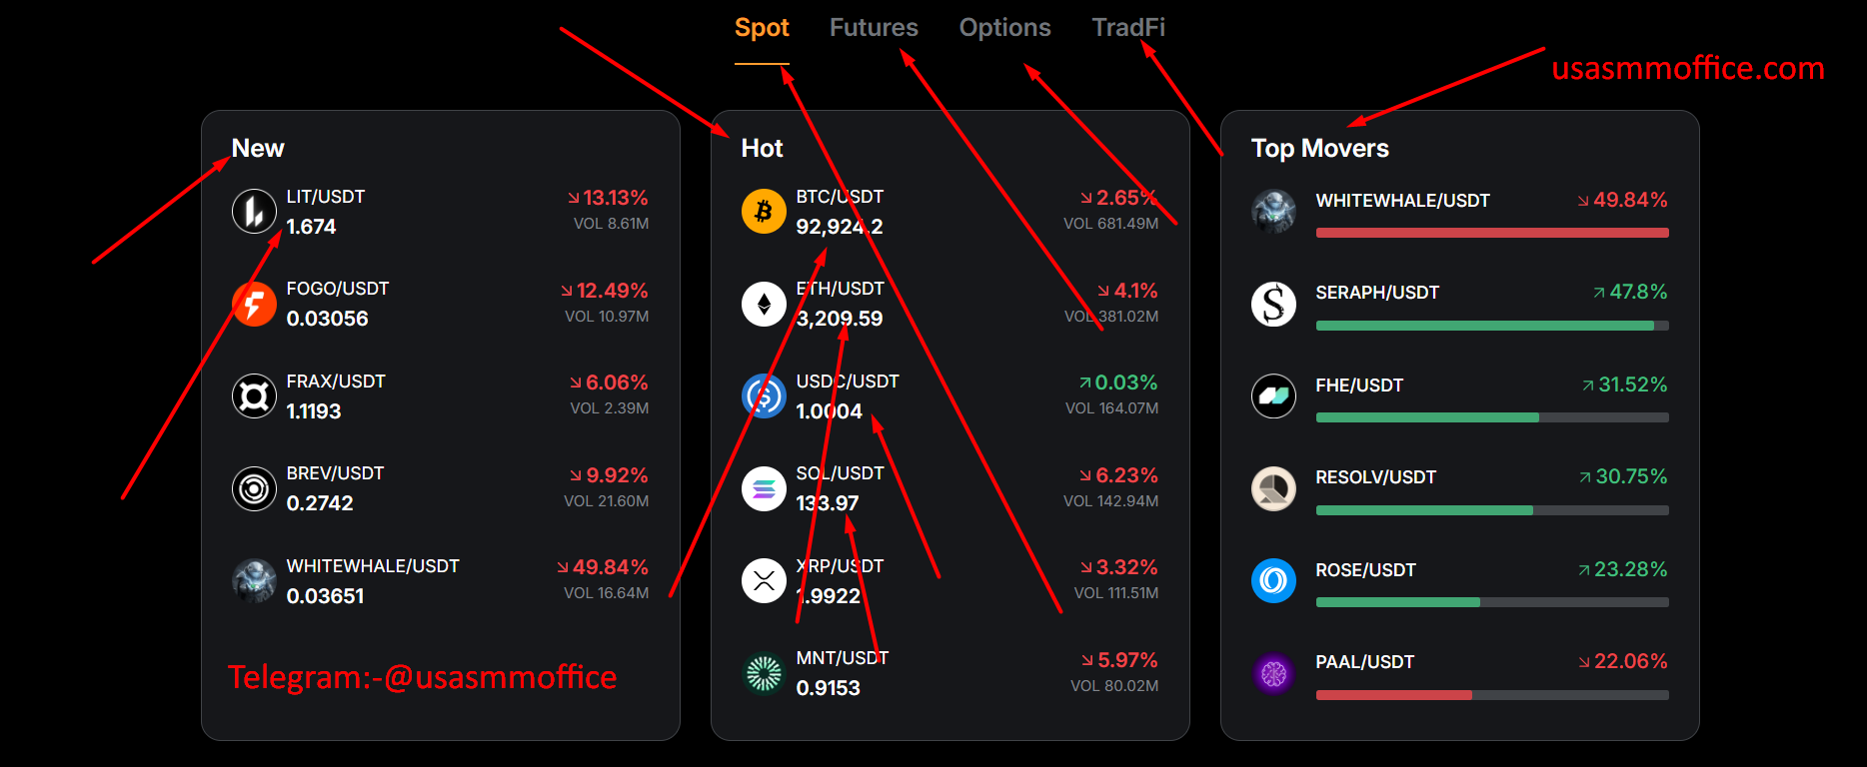Viewport: 1867px width, 767px height.
Task: Switch to the Futures tab
Action: click(x=874, y=28)
